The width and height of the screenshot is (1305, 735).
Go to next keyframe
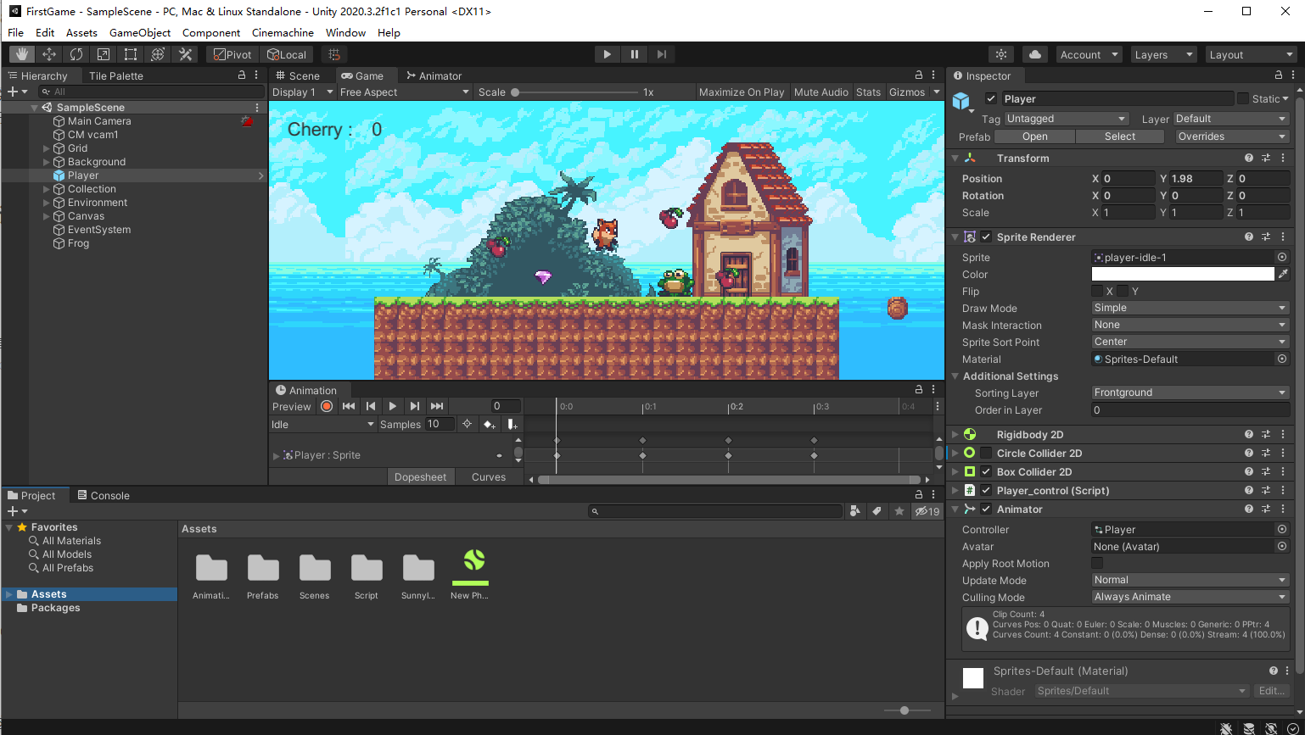(415, 406)
